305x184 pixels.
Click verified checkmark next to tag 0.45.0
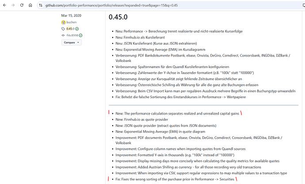point(77,29)
